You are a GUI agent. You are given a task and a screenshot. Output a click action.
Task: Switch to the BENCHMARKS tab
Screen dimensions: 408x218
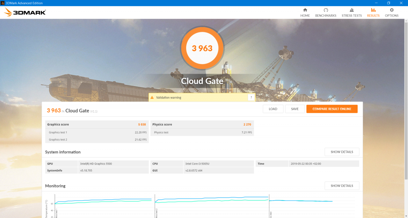tap(326, 12)
